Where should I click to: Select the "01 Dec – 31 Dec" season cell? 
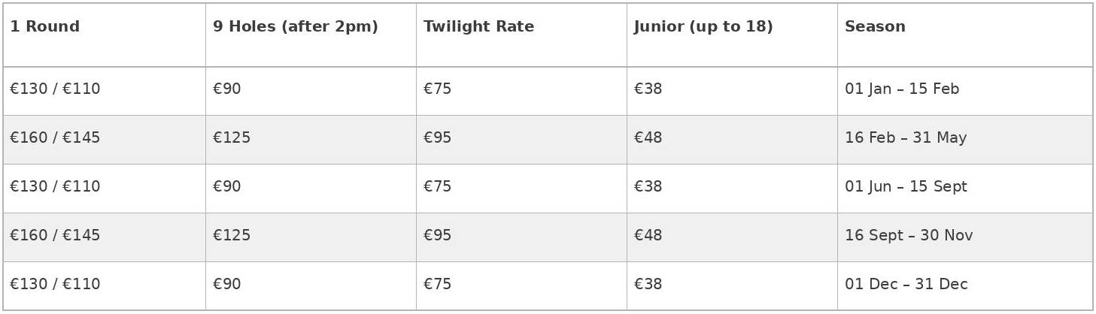click(906, 285)
